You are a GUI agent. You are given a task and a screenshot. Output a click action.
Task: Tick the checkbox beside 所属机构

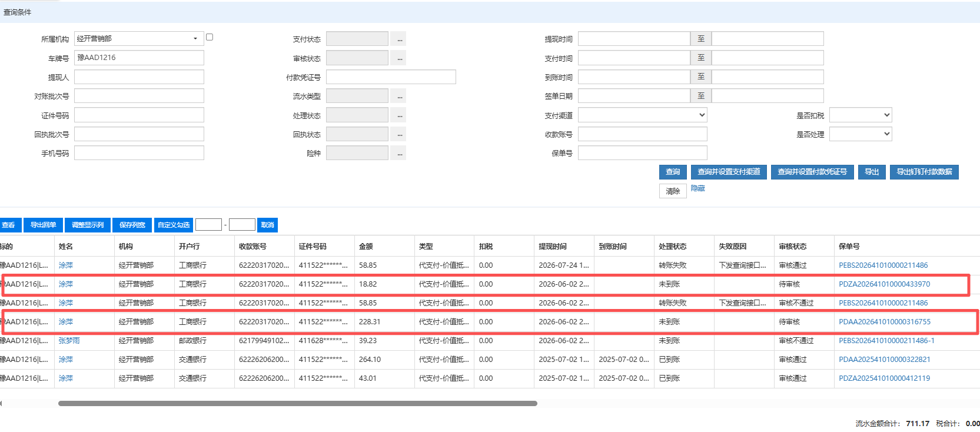(210, 37)
